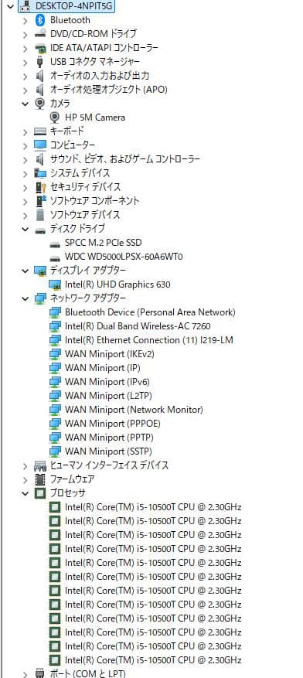
Task: Click icon of Bluetooth Device (Personal Area Network)
Action: [x=55, y=312]
